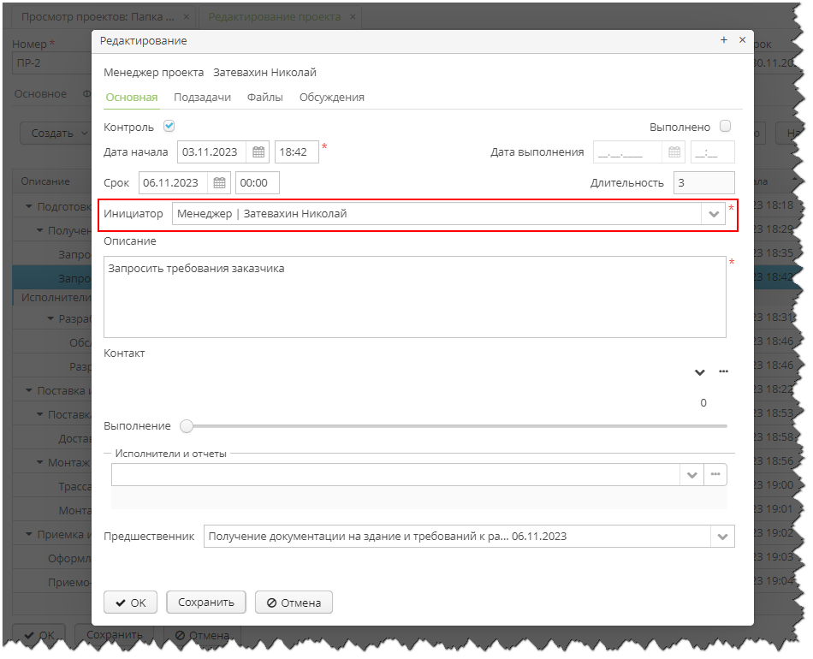Click ellipsis button beside Исполнители и отчеты field
Screen dimensions: 813x659
click(x=715, y=474)
